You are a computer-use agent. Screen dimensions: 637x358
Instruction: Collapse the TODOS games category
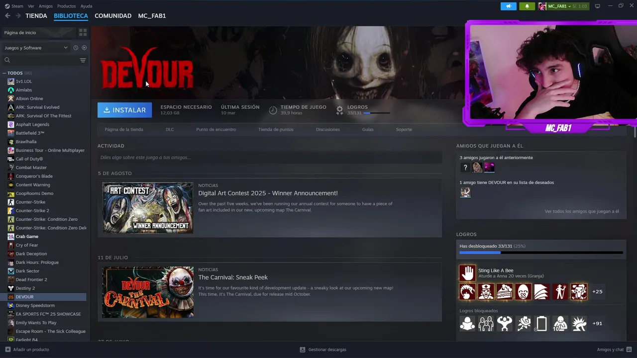[4, 73]
